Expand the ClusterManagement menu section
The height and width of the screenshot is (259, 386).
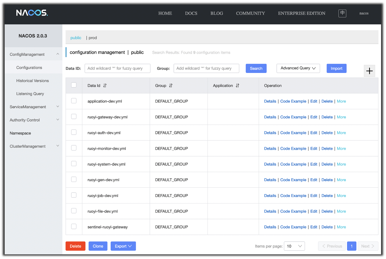coord(34,146)
